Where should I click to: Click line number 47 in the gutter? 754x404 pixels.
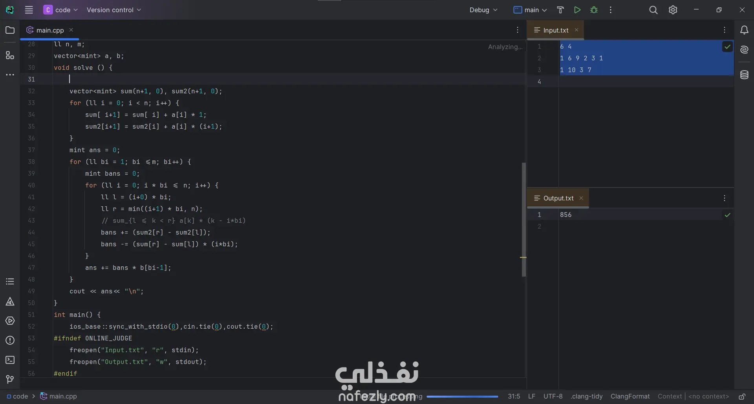[31, 268]
